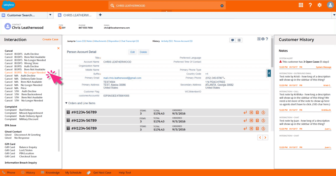Collapse the Orders and Line Items section
Image resolution: width=336 pixels, height=176 pixels.
pos(66,103)
